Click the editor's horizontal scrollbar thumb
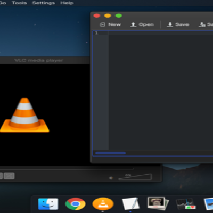 coord(110,153)
